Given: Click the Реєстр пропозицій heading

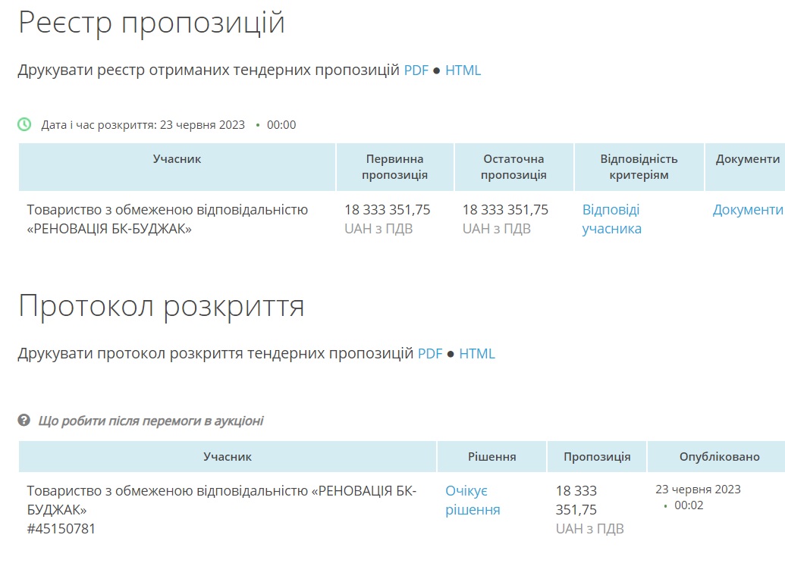Looking at the screenshot, I should coord(152,23).
